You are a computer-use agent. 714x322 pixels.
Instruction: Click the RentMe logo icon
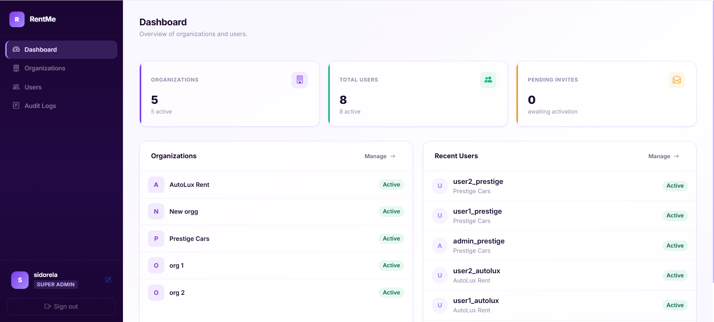(17, 19)
